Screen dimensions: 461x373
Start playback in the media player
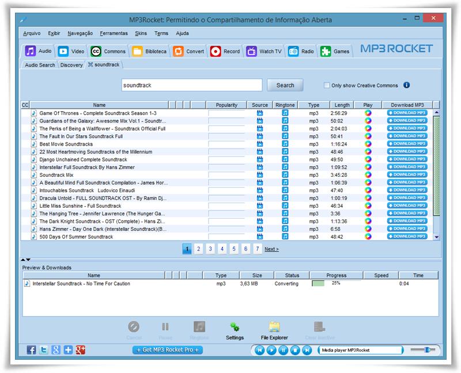click(x=271, y=350)
